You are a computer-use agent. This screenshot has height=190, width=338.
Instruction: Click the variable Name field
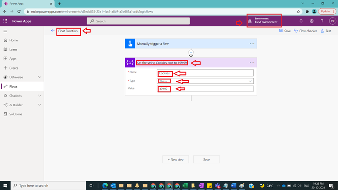(205, 73)
